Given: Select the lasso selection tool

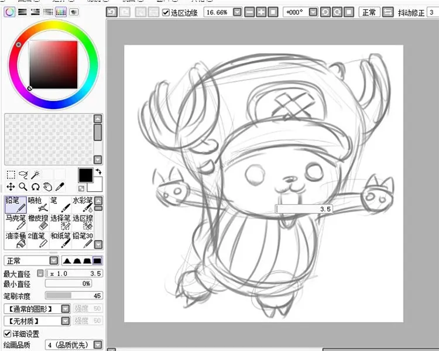Looking at the screenshot, I should pyautogui.click(x=23, y=175).
